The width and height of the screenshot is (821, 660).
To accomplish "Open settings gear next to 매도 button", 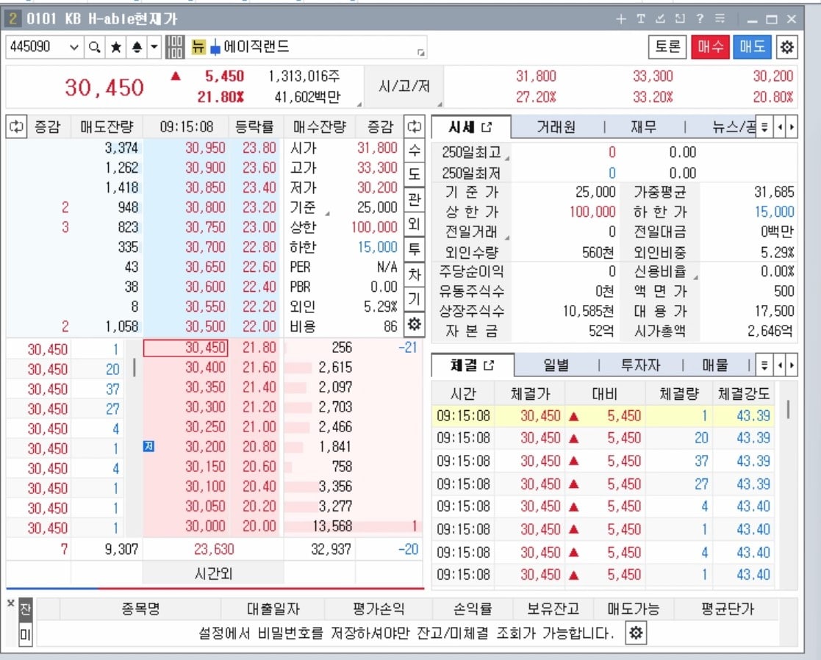I will pos(786,47).
